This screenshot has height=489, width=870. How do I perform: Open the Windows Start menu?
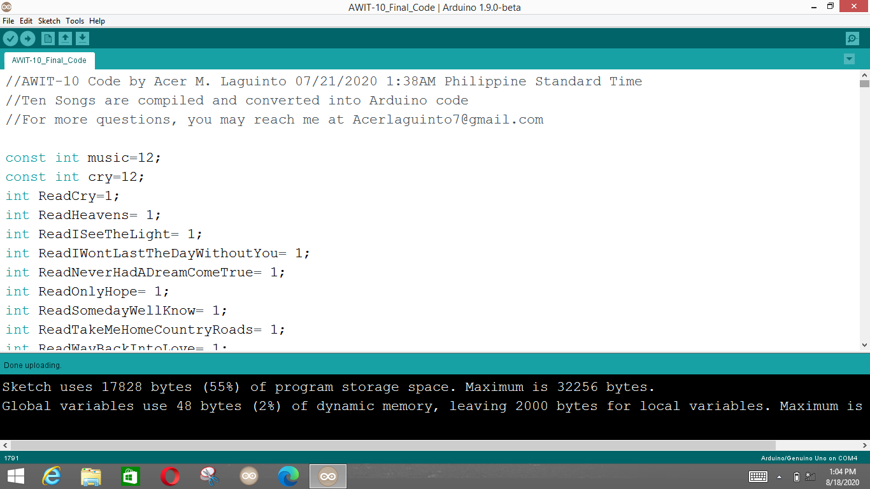(15, 476)
